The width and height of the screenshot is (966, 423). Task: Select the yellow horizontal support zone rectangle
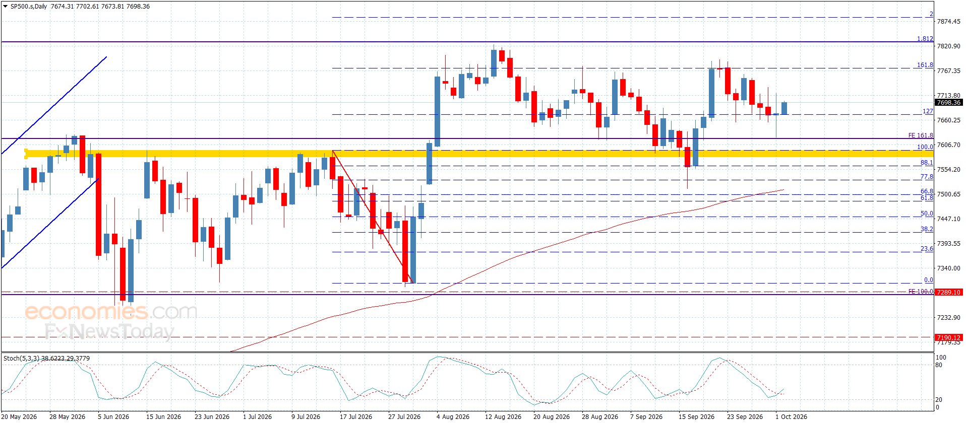tap(479, 153)
